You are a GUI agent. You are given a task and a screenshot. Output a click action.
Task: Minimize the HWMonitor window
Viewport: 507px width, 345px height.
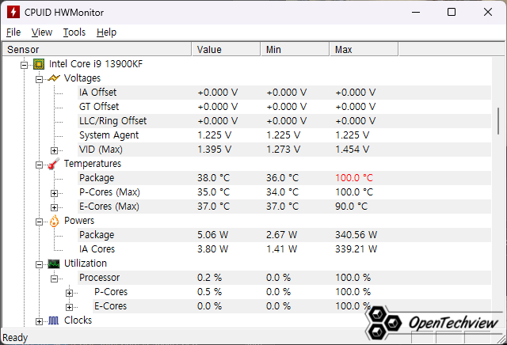(x=416, y=13)
